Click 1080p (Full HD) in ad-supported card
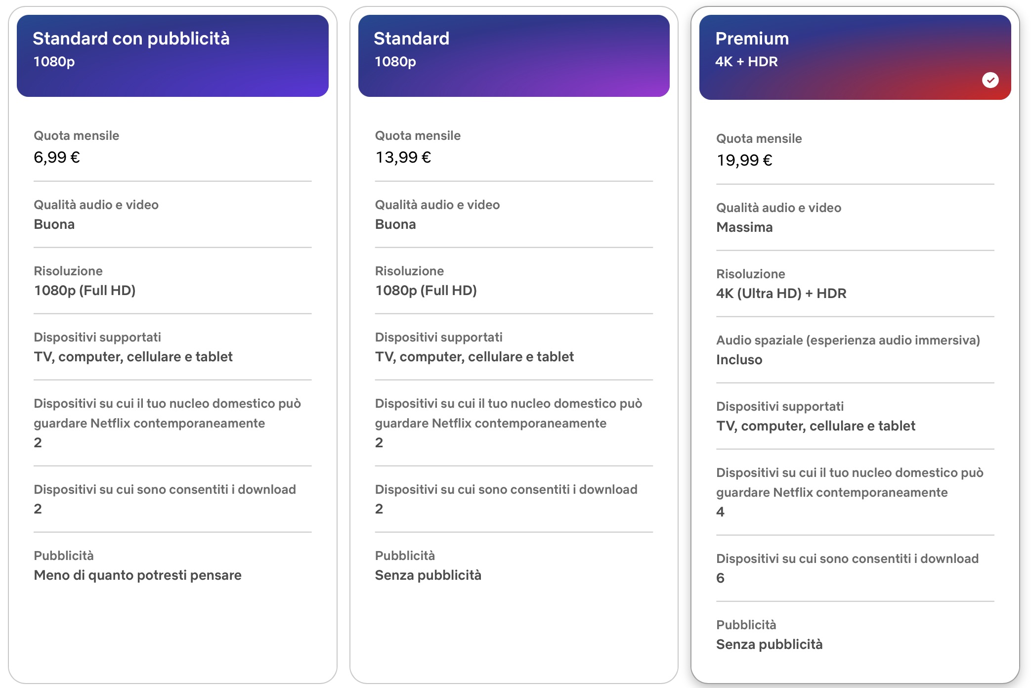The width and height of the screenshot is (1031, 688). coord(85,291)
